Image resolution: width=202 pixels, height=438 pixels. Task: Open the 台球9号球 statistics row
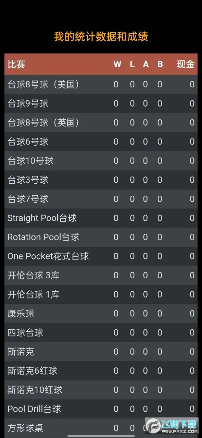(27, 104)
